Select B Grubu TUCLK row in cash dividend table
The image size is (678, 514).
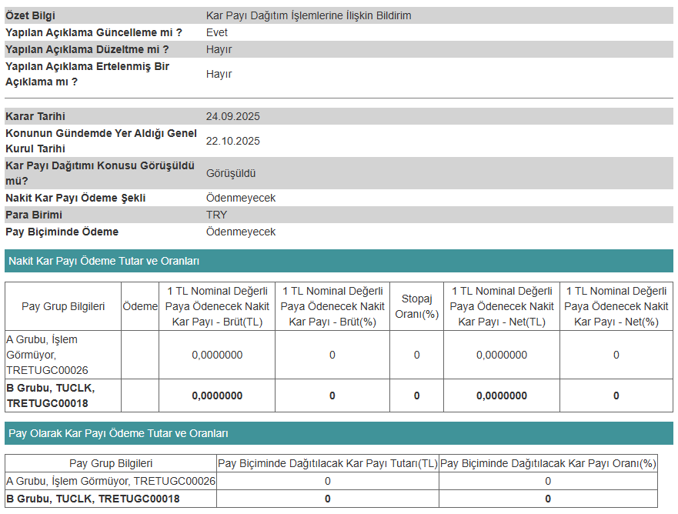click(x=51, y=396)
